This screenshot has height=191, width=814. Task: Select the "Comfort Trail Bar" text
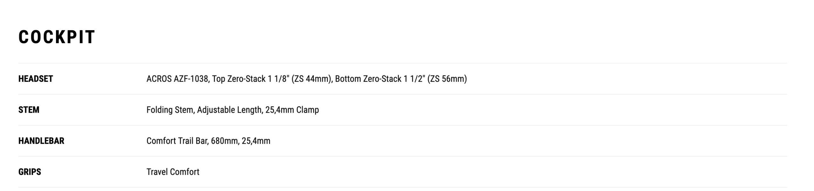coord(177,141)
